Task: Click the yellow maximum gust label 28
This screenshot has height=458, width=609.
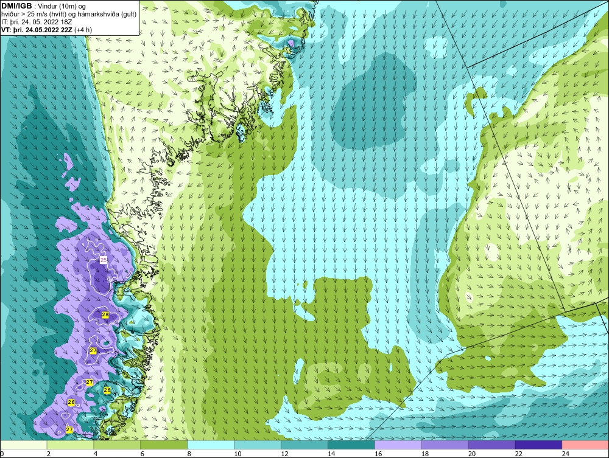Action: pyautogui.click(x=105, y=315)
